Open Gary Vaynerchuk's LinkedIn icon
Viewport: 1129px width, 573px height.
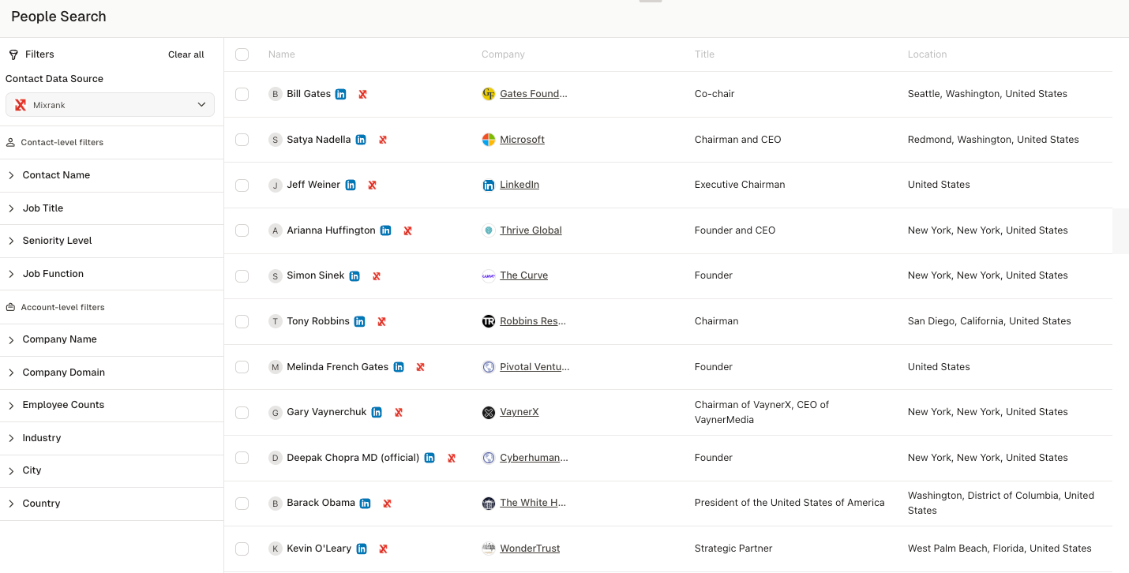[x=377, y=412]
